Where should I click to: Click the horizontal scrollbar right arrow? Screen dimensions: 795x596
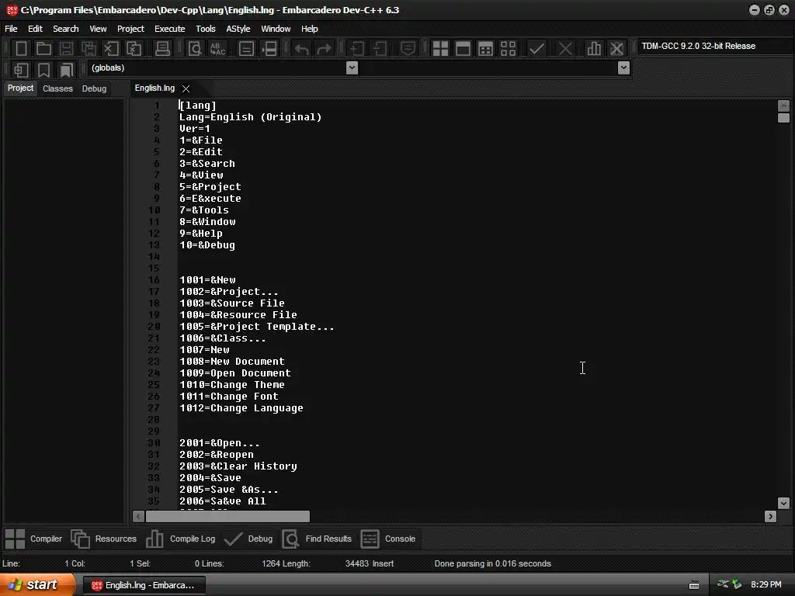pos(771,516)
